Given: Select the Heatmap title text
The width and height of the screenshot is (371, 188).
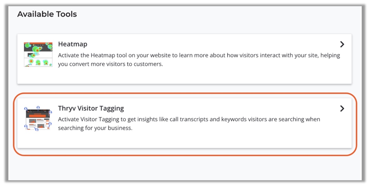Looking at the screenshot, I should (73, 44).
